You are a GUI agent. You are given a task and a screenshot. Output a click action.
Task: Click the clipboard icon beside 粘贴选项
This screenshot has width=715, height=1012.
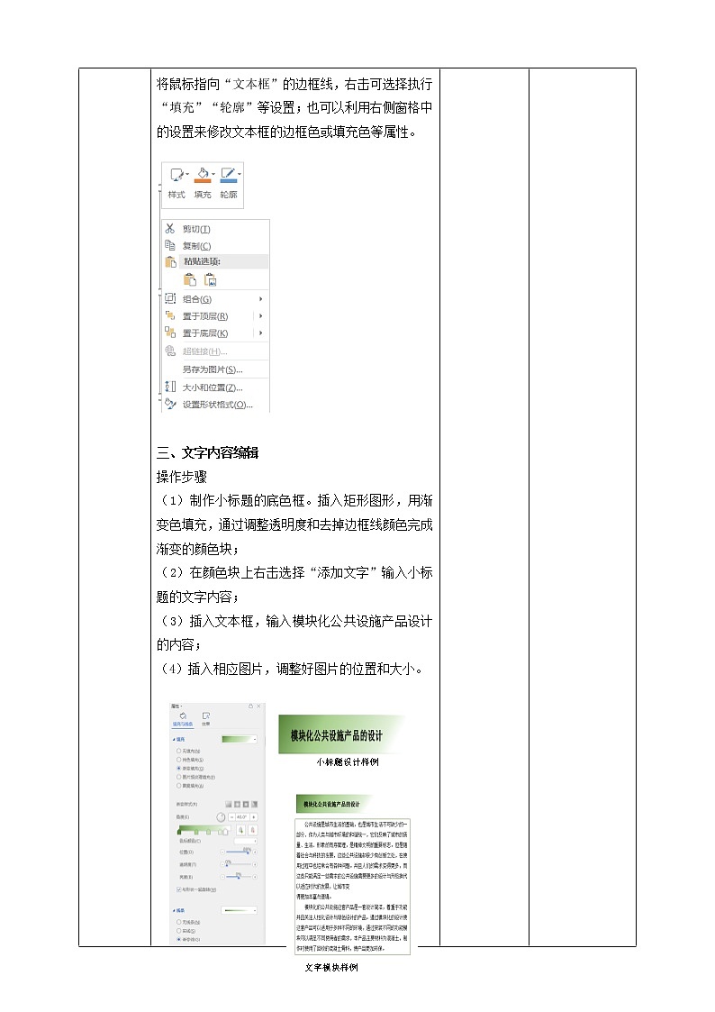pyautogui.click(x=171, y=261)
